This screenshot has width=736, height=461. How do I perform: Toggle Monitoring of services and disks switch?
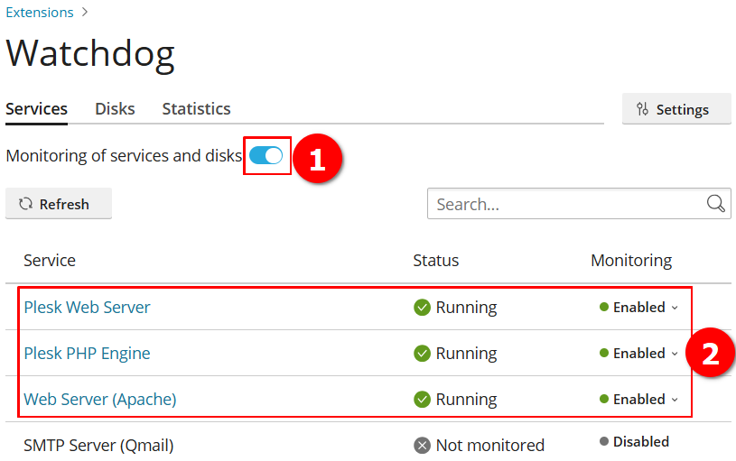pyautogui.click(x=266, y=155)
